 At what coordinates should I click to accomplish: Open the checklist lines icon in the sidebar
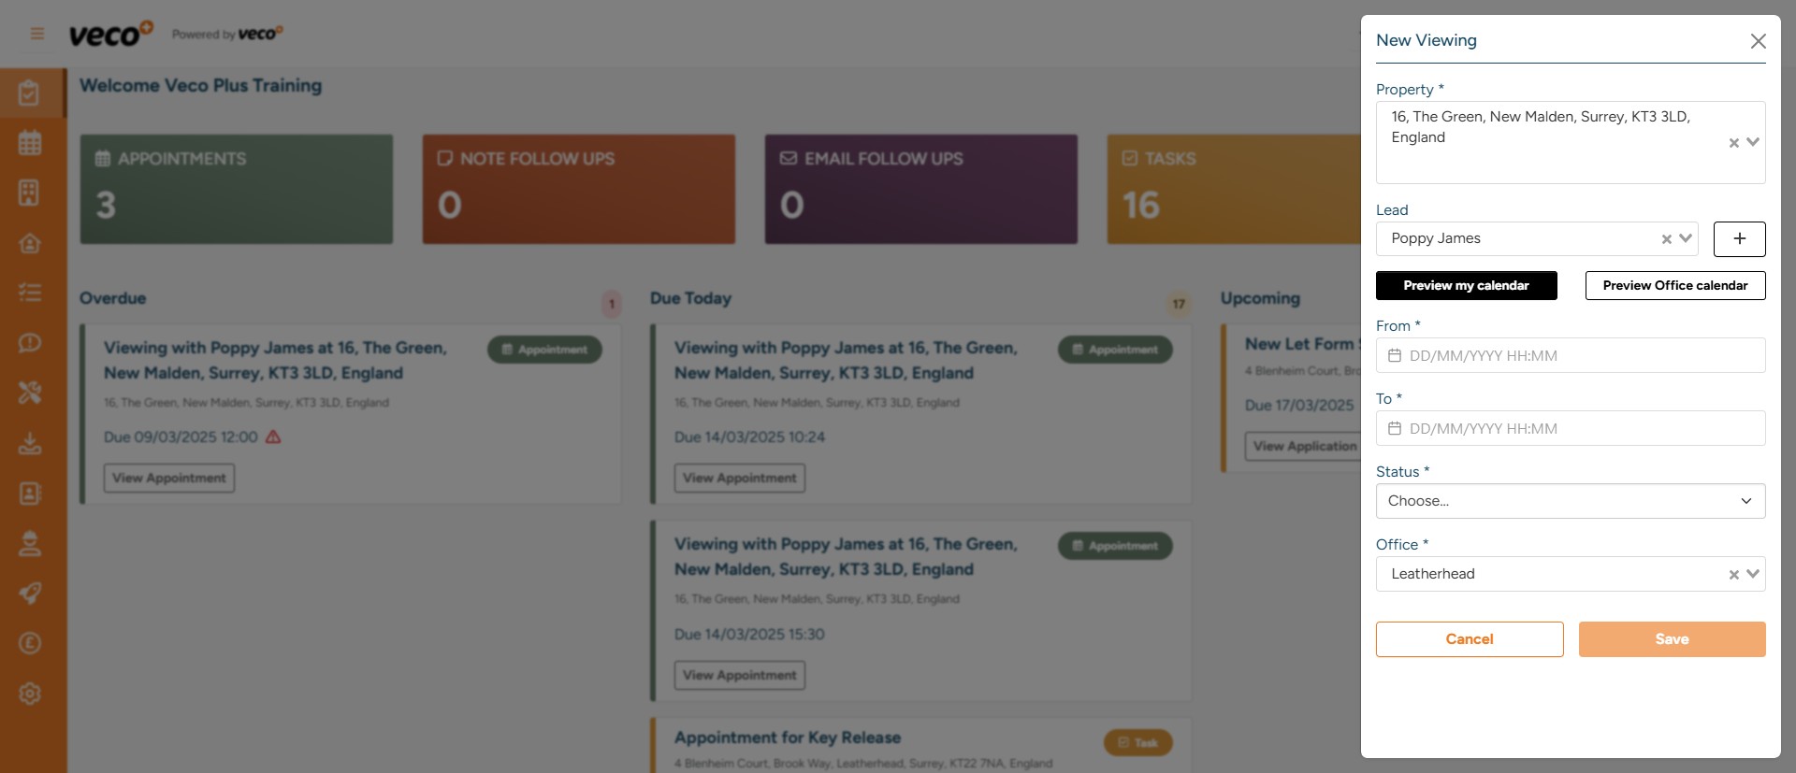coord(30,293)
